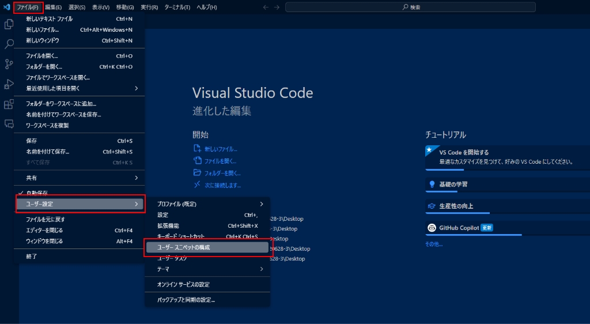Open the Extensions view icon
The height and width of the screenshot is (324, 590).
[9, 104]
